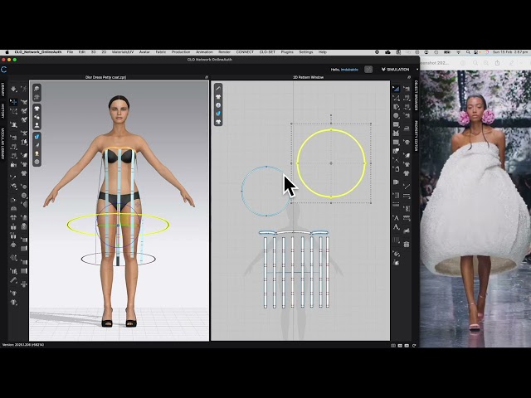Toggle the blue icon in 3D viewport toolbar
The width and height of the screenshot is (531, 398).
(x=37, y=137)
